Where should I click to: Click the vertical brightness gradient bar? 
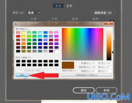click(109, 44)
